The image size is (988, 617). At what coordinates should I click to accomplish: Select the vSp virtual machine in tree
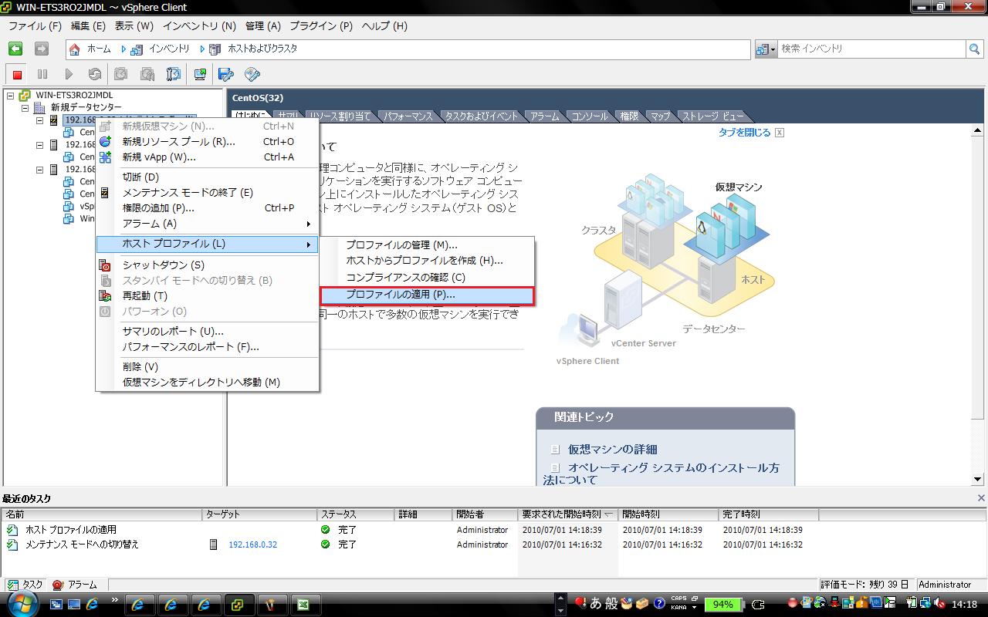pos(86,207)
